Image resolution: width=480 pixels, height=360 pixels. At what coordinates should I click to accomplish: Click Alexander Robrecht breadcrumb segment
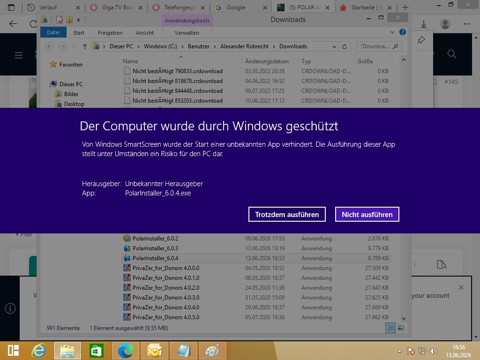coord(244,46)
